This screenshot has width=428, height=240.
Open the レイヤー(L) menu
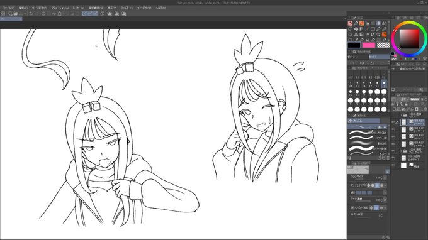point(78,8)
